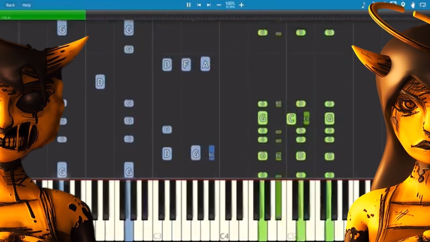Decrease playback speed with the minus button
The width and height of the screenshot is (430, 242).
219,5
